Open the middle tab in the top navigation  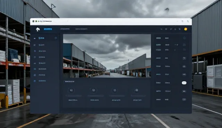pyautogui.click(x=65, y=29)
